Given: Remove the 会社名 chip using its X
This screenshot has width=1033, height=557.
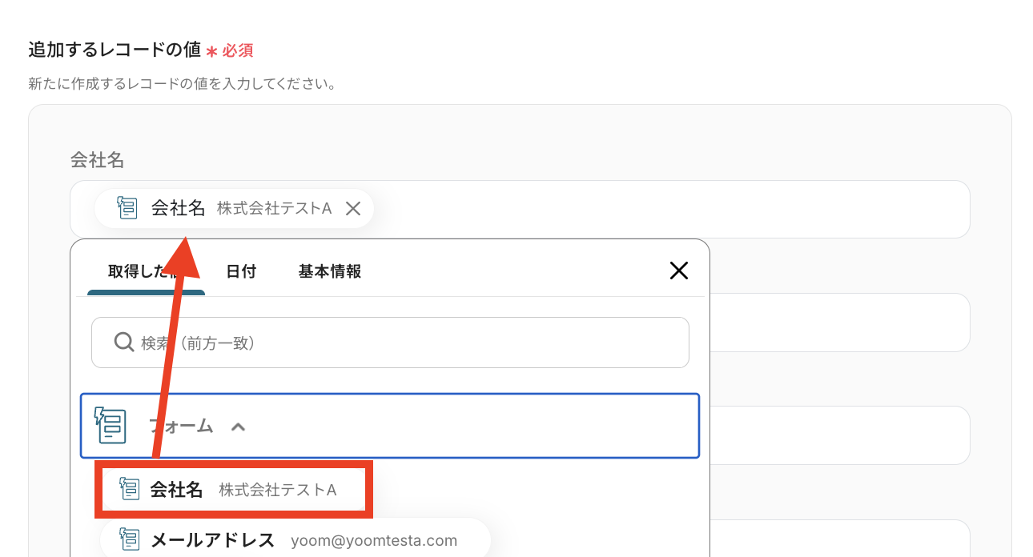Looking at the screenshot, I should (353, 209).
